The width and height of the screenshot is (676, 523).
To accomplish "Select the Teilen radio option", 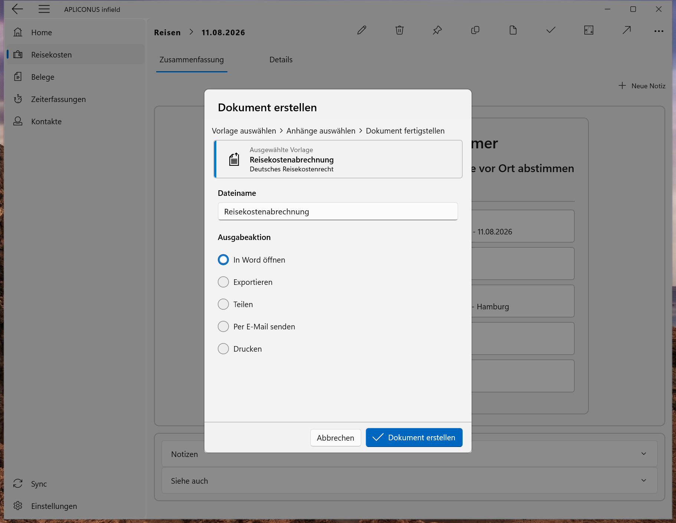I will (223, 304).
